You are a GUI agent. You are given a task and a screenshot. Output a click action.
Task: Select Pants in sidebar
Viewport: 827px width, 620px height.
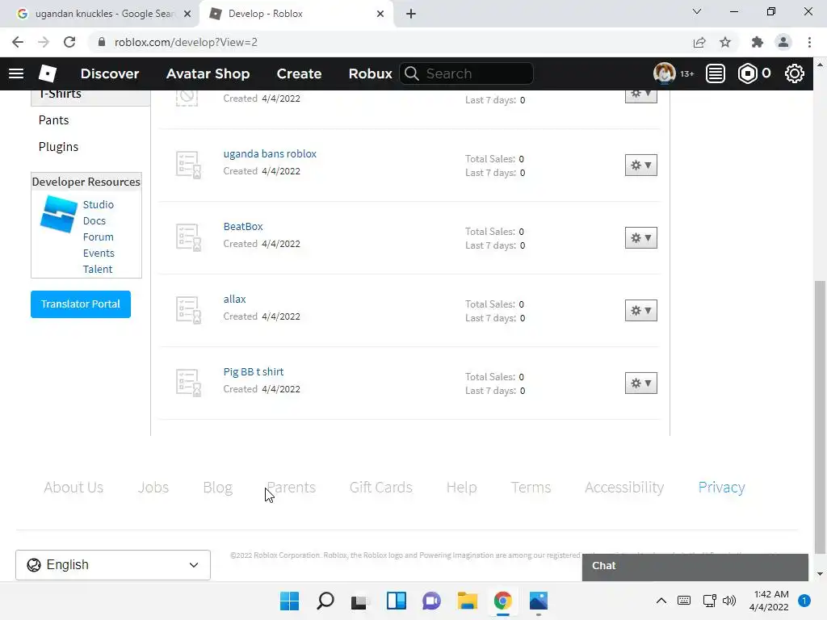54,120
